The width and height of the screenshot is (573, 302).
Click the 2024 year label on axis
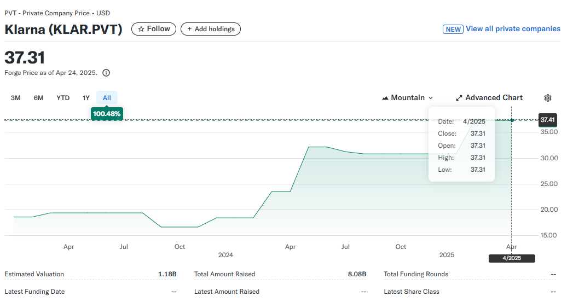pyautogui.click(x=225, y=255)
